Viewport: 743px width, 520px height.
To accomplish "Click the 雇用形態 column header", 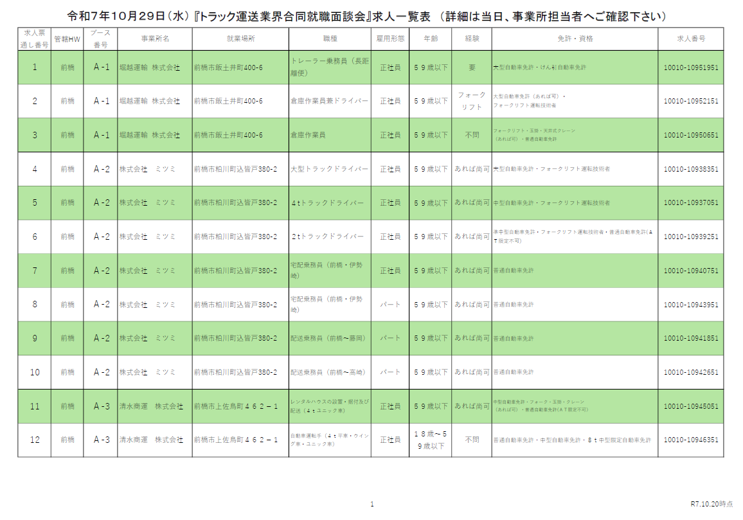I will 390,39.
